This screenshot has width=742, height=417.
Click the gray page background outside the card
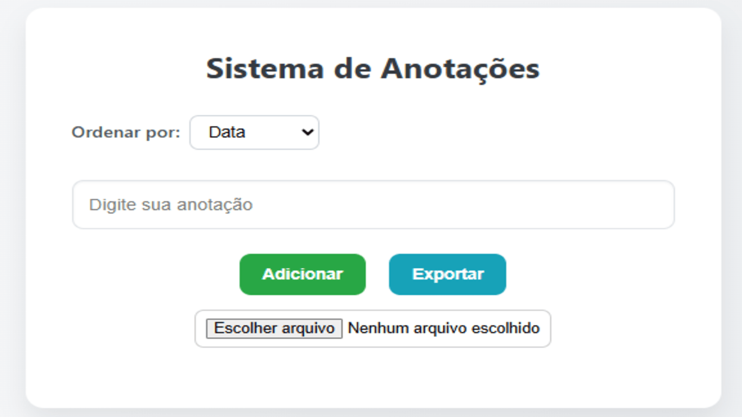[12, 217]
